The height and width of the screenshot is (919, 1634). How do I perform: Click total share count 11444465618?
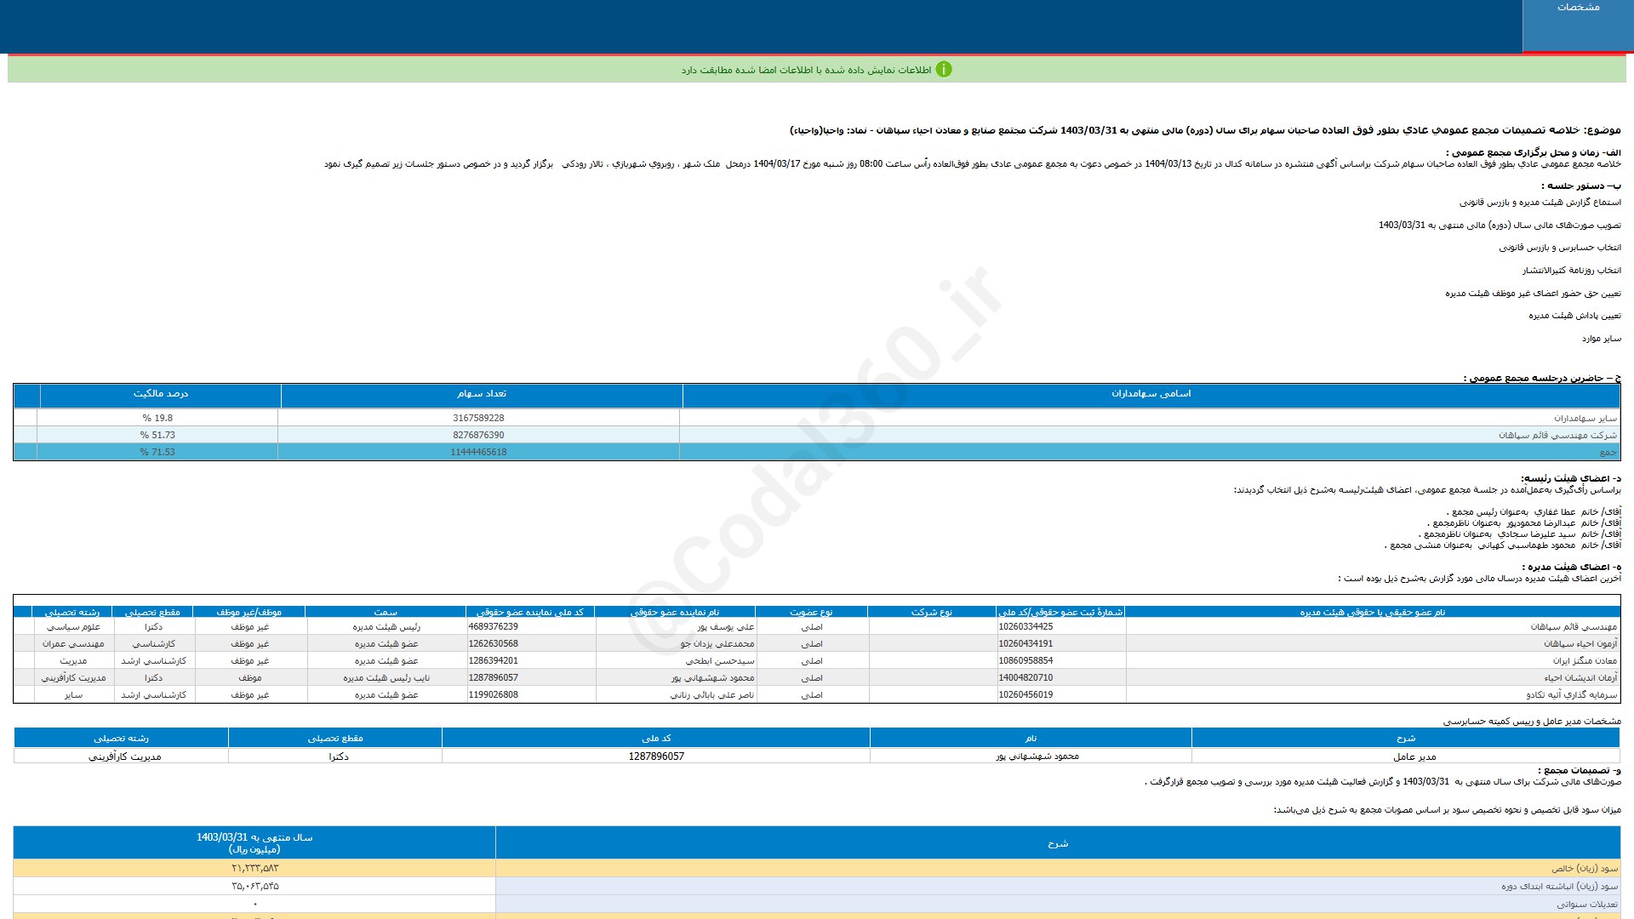(478, 453)
